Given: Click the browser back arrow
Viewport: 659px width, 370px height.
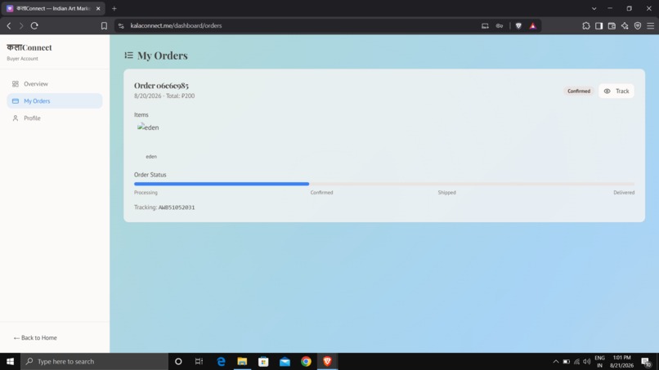Looking at the screenshot, I should (x=9, y=25).
